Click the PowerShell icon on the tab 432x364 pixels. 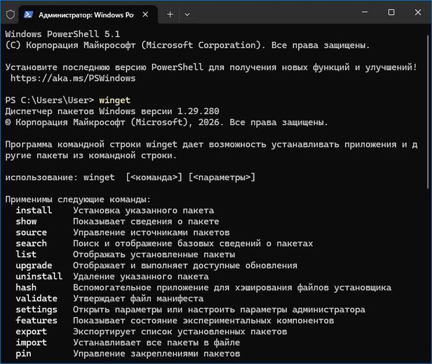point(28,15)
